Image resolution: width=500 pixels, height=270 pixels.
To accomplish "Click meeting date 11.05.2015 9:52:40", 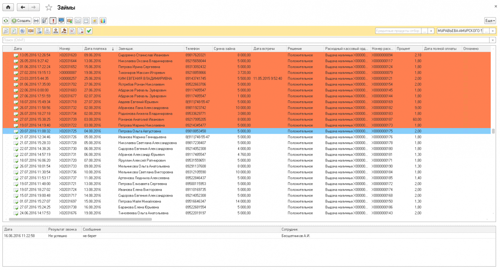I will 268,78.
